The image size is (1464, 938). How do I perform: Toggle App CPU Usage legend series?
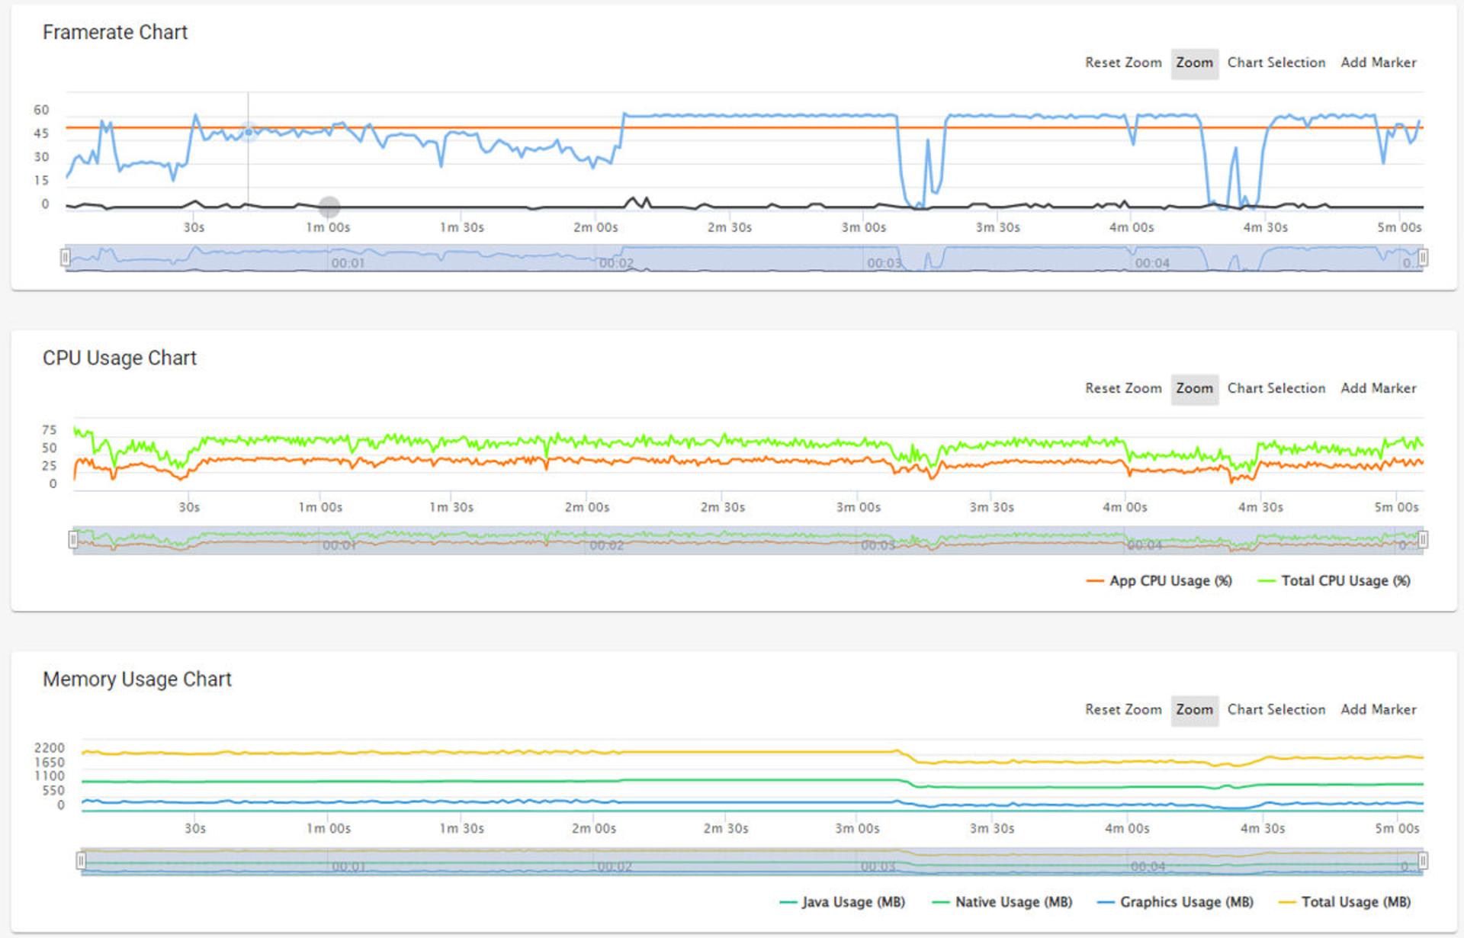pyautogui.click(x=1159, y=581)
